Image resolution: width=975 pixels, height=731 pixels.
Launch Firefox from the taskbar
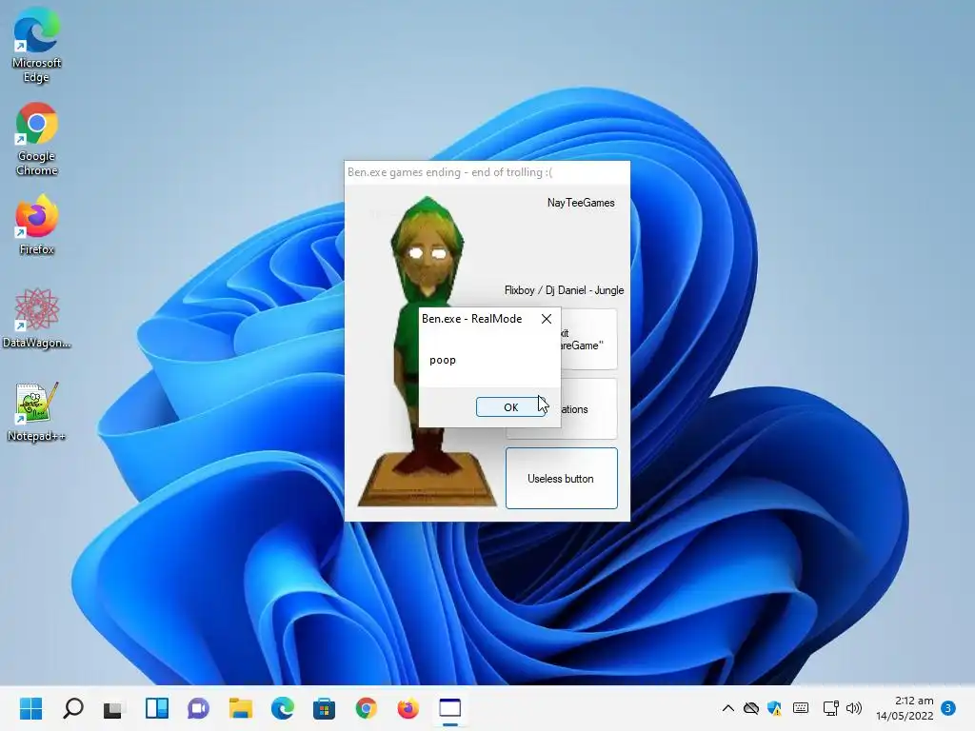point(408,708)
